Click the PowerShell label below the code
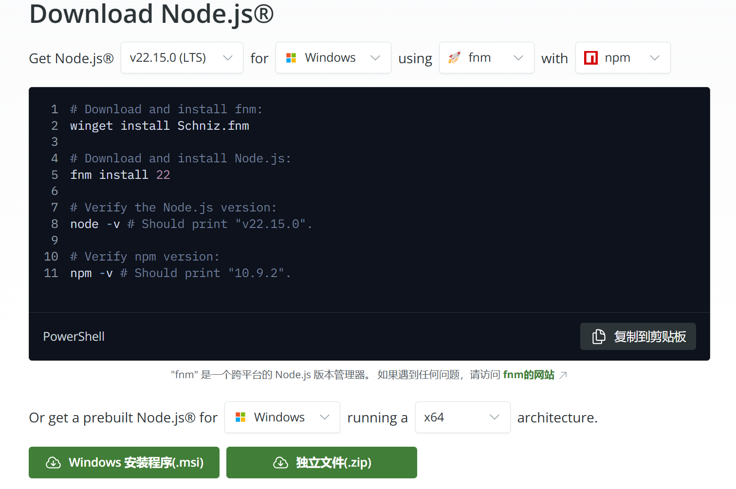The image size is (736, 489). pyautogui.click(x=74, y=336)
